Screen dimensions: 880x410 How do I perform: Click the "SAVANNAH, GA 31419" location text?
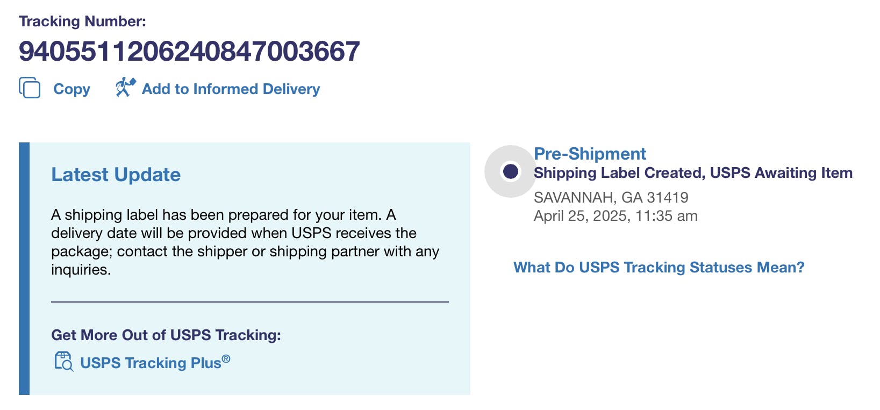pos(611,198)
